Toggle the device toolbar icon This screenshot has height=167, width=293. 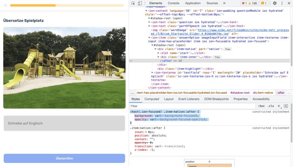[140, 3]
